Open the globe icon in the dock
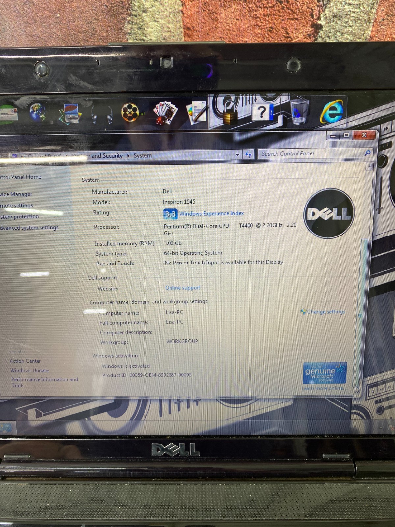Viewport: 395px width, 527px height. [x=37, y=113]
